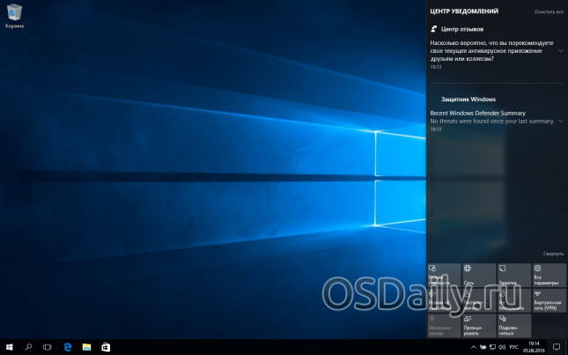Open the Start menu
This screenshot has width=568, height=355.
(10, 347)
